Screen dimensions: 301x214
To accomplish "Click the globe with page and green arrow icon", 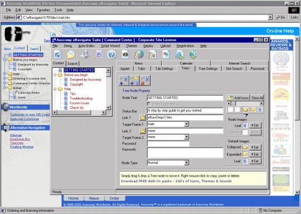I will [x=193, y=54].
